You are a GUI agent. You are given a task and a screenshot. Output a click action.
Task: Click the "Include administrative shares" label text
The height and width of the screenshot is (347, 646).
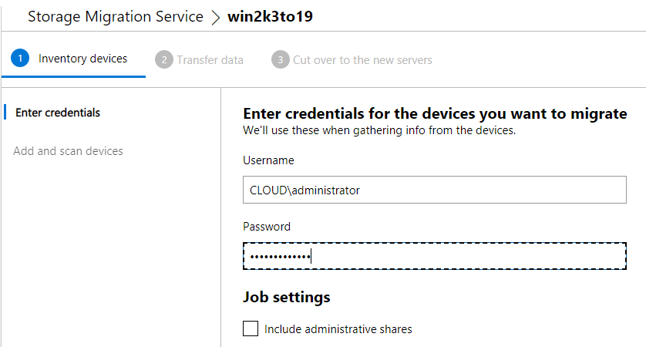338,328
